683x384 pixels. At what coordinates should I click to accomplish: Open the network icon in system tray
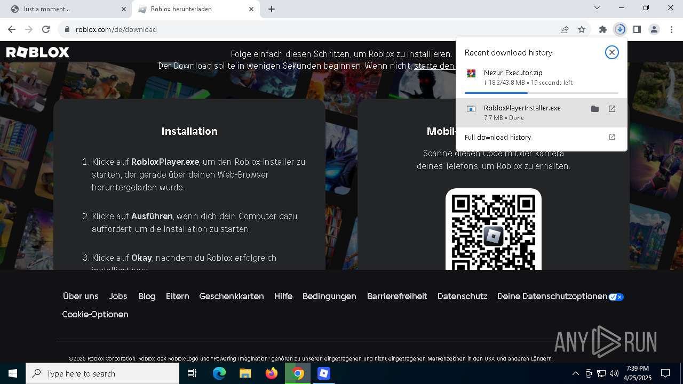pos(601,373)
